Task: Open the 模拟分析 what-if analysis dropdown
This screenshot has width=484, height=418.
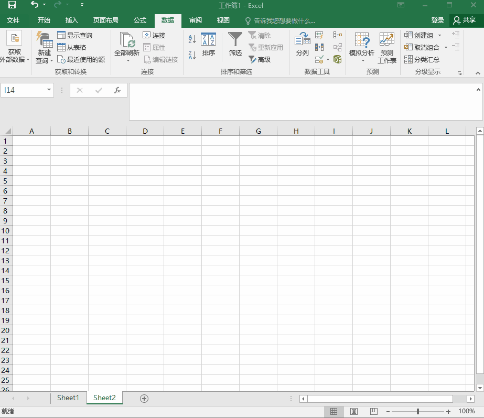Action: point(362,47)
